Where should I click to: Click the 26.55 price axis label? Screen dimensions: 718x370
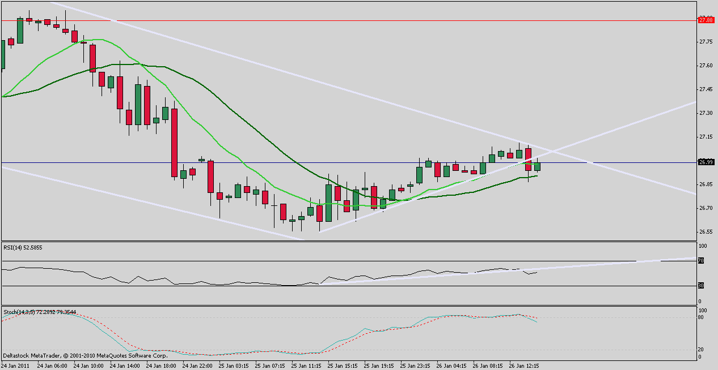[x=706, y=232]
